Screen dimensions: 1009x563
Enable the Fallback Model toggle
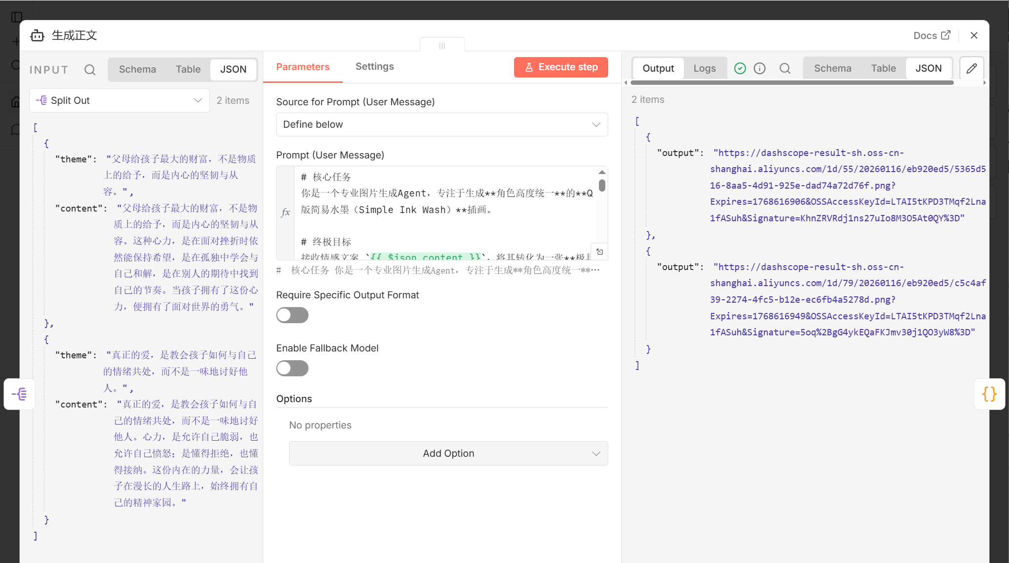coord(292,369)
